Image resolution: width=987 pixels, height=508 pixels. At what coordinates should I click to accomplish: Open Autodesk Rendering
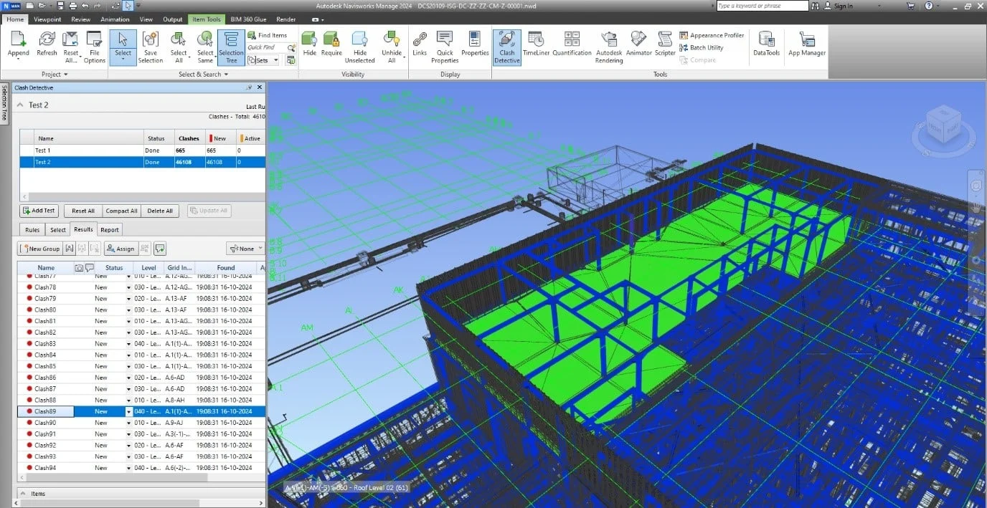click(608, 46)
